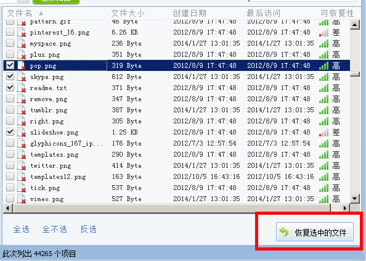Click the file icon beside readme.txt
This screenshot has height=261, width=366.
pyautogui.click(x=22, y=88)
